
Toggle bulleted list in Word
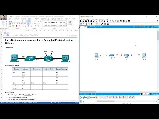28,21
